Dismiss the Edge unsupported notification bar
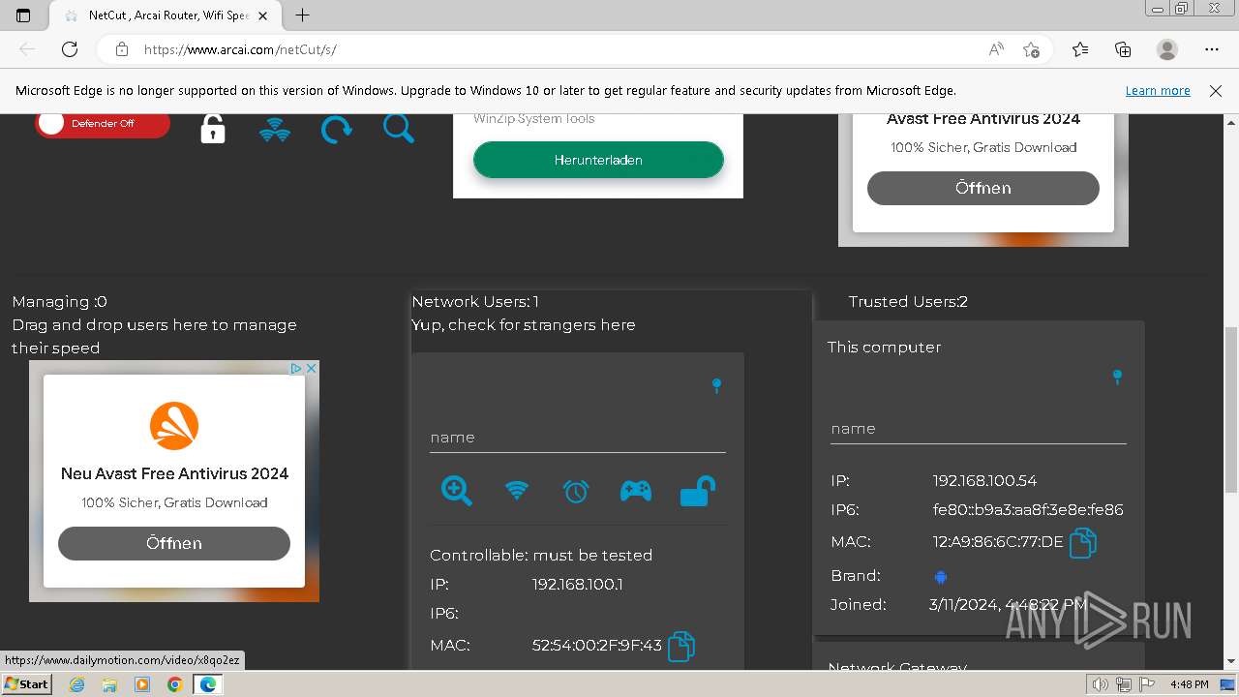Screen dimensions: 1239x697 click(1216, 90)
